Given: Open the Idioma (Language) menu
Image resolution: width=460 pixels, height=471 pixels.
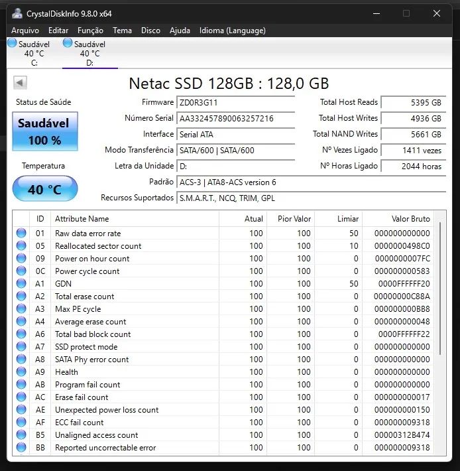Looking at the screenshot, I should 233,31.
